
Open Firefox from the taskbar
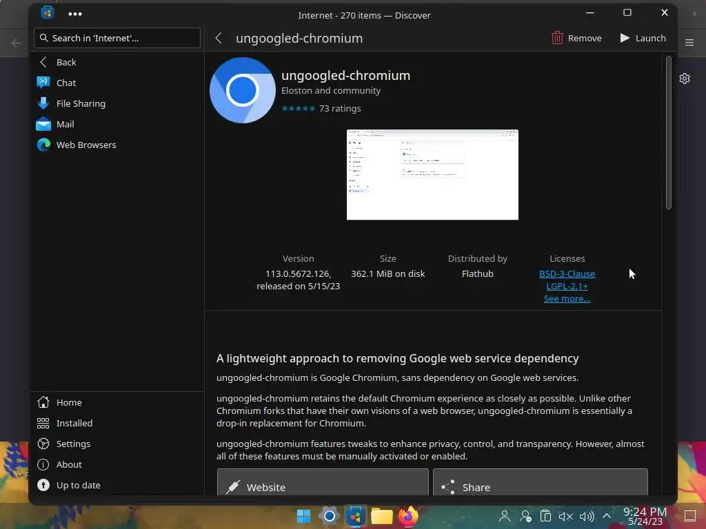tap(408, 516)
